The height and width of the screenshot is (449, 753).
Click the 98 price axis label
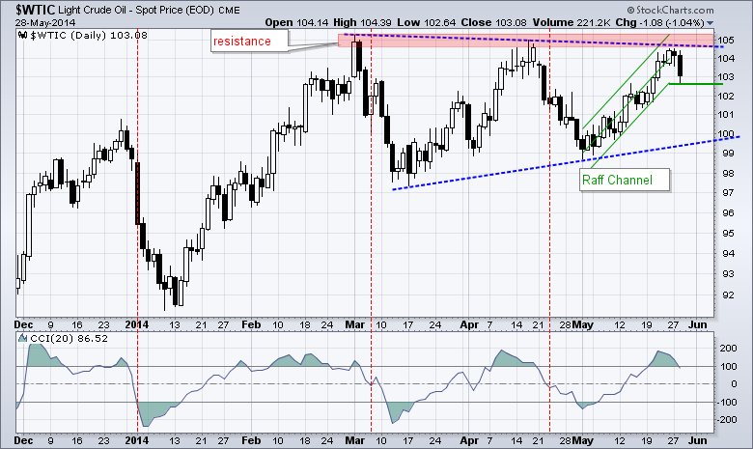[728, 173]
